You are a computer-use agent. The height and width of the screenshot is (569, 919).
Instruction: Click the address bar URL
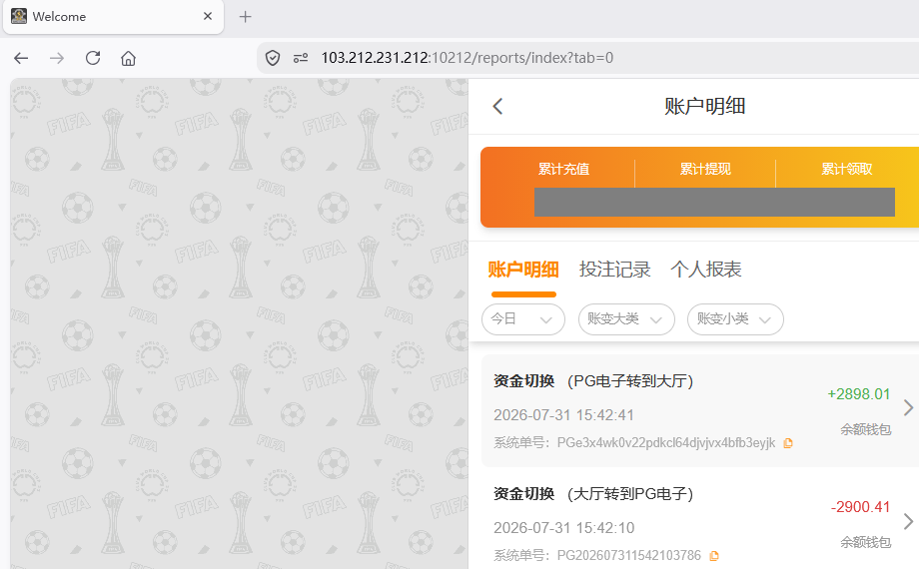point(467,58)
